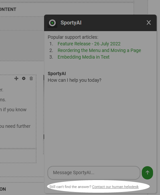Click Contact our human helpdesk link
This screenshot has height=195, width=160.
click(115, 187)
